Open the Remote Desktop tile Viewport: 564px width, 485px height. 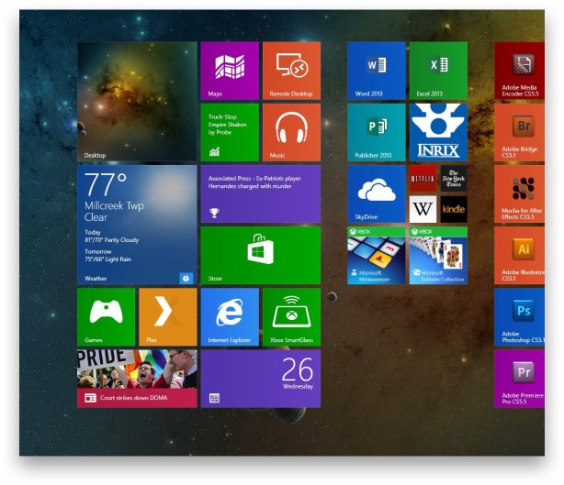coord(291,71)
